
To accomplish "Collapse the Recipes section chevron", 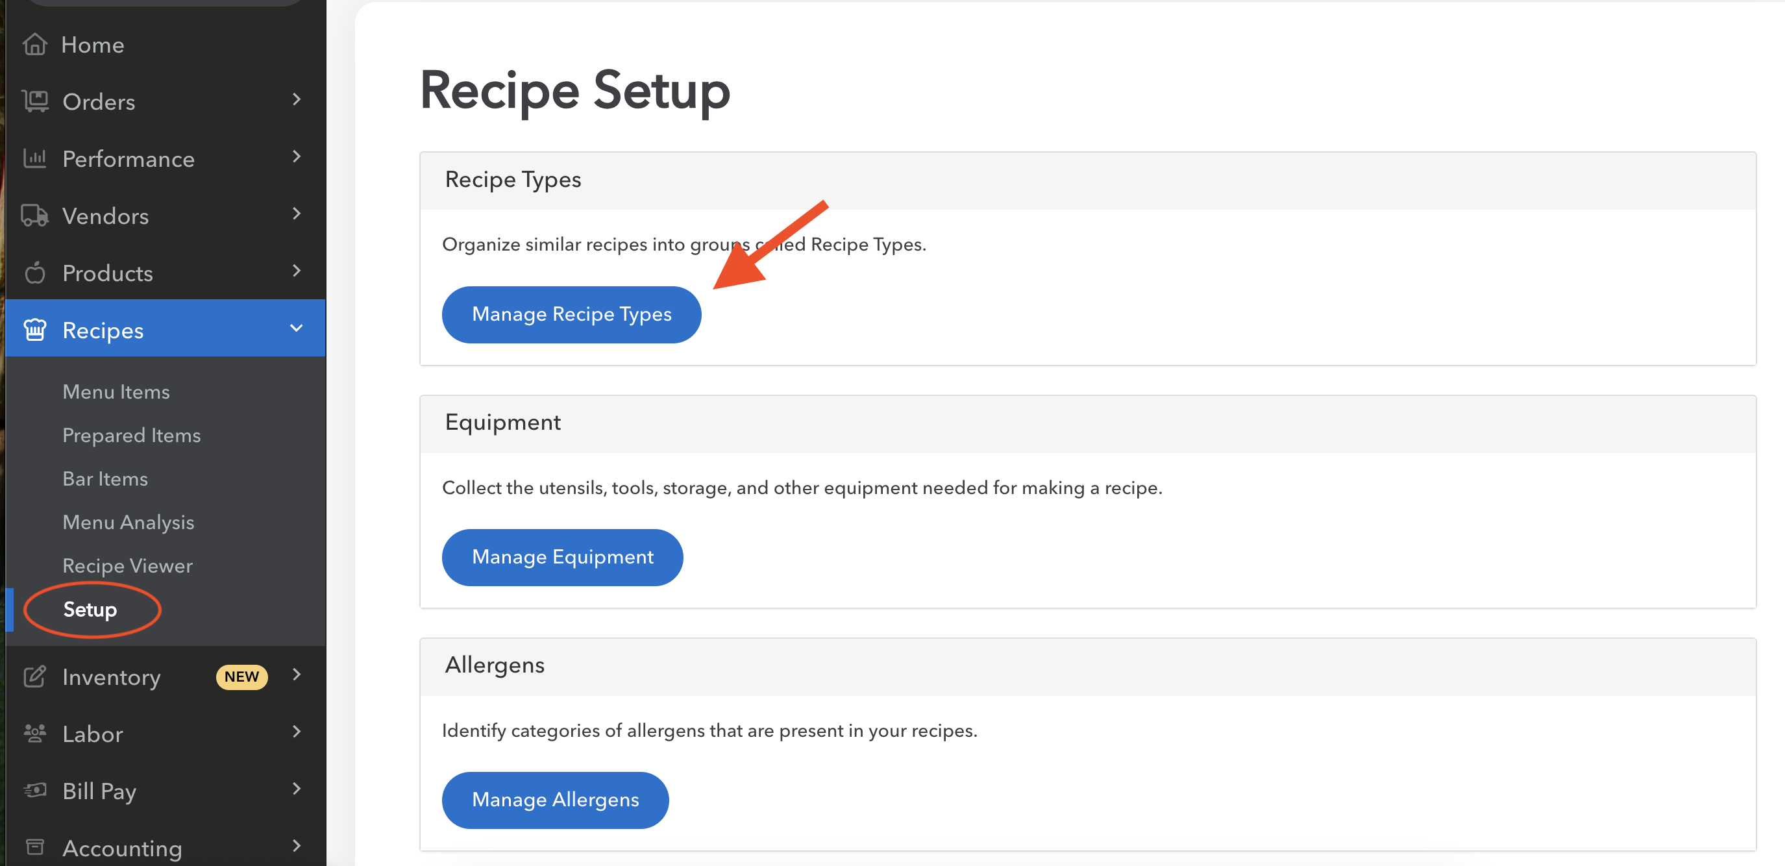I will click(x=297, y=328).
